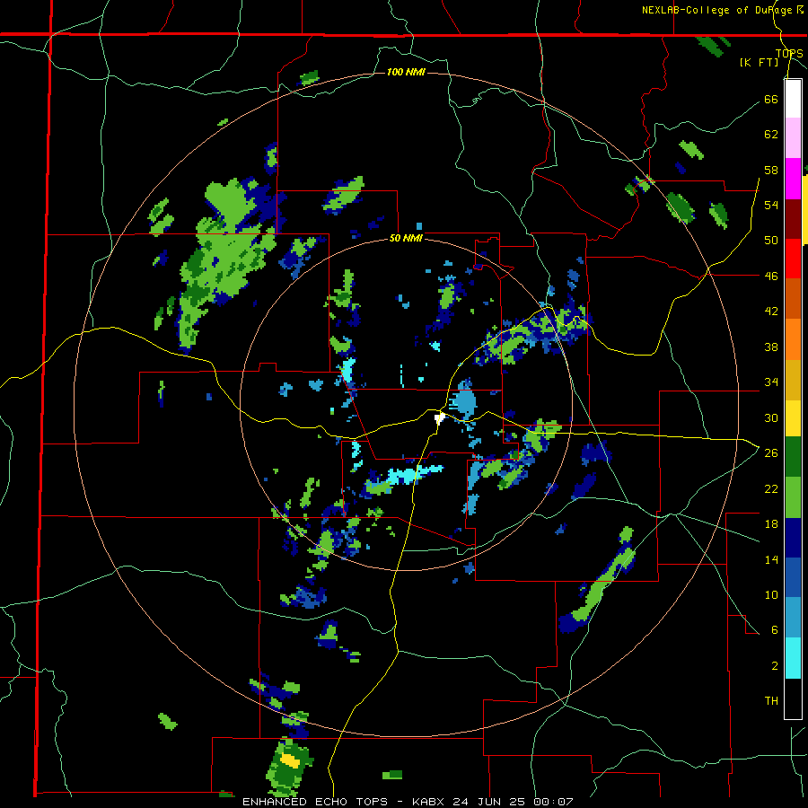
Task: Click the yellow high echo top cell
Action: click(x=290, y=760)
